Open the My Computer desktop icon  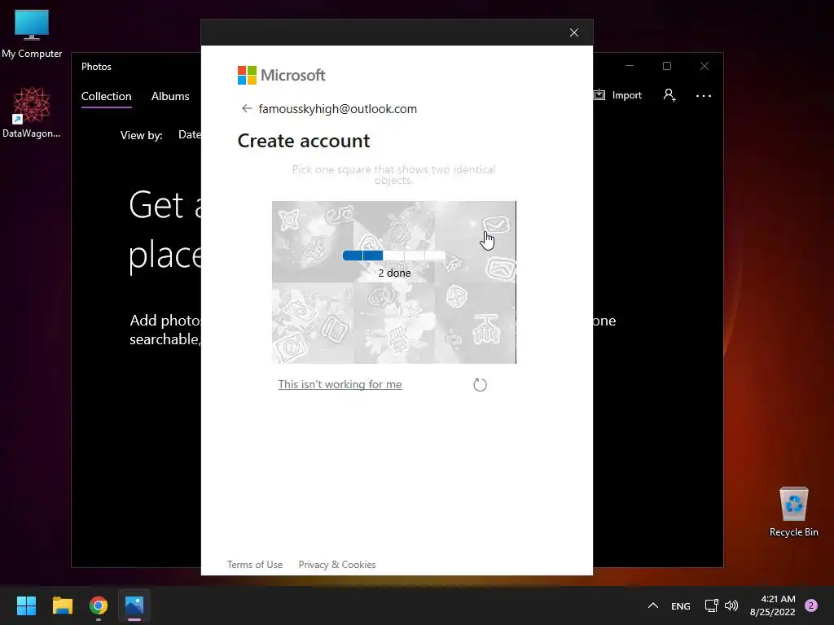[x=32, y=34]
